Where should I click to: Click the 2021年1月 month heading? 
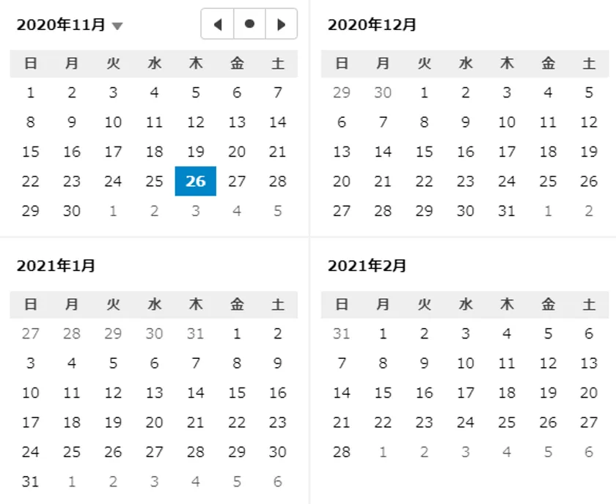56,266
